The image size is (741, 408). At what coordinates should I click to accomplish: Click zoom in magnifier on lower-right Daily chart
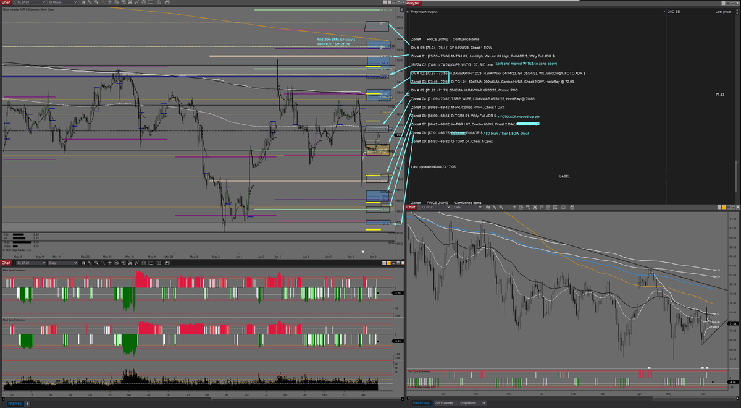click(501, 207)
